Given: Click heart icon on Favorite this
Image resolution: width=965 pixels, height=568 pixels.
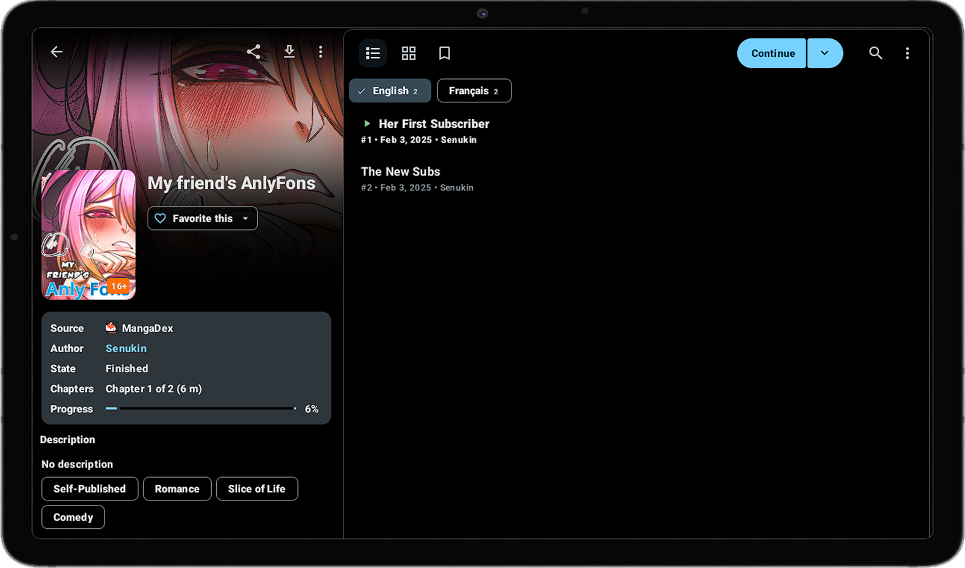Looking at the screenshot, I should point(161,219).
